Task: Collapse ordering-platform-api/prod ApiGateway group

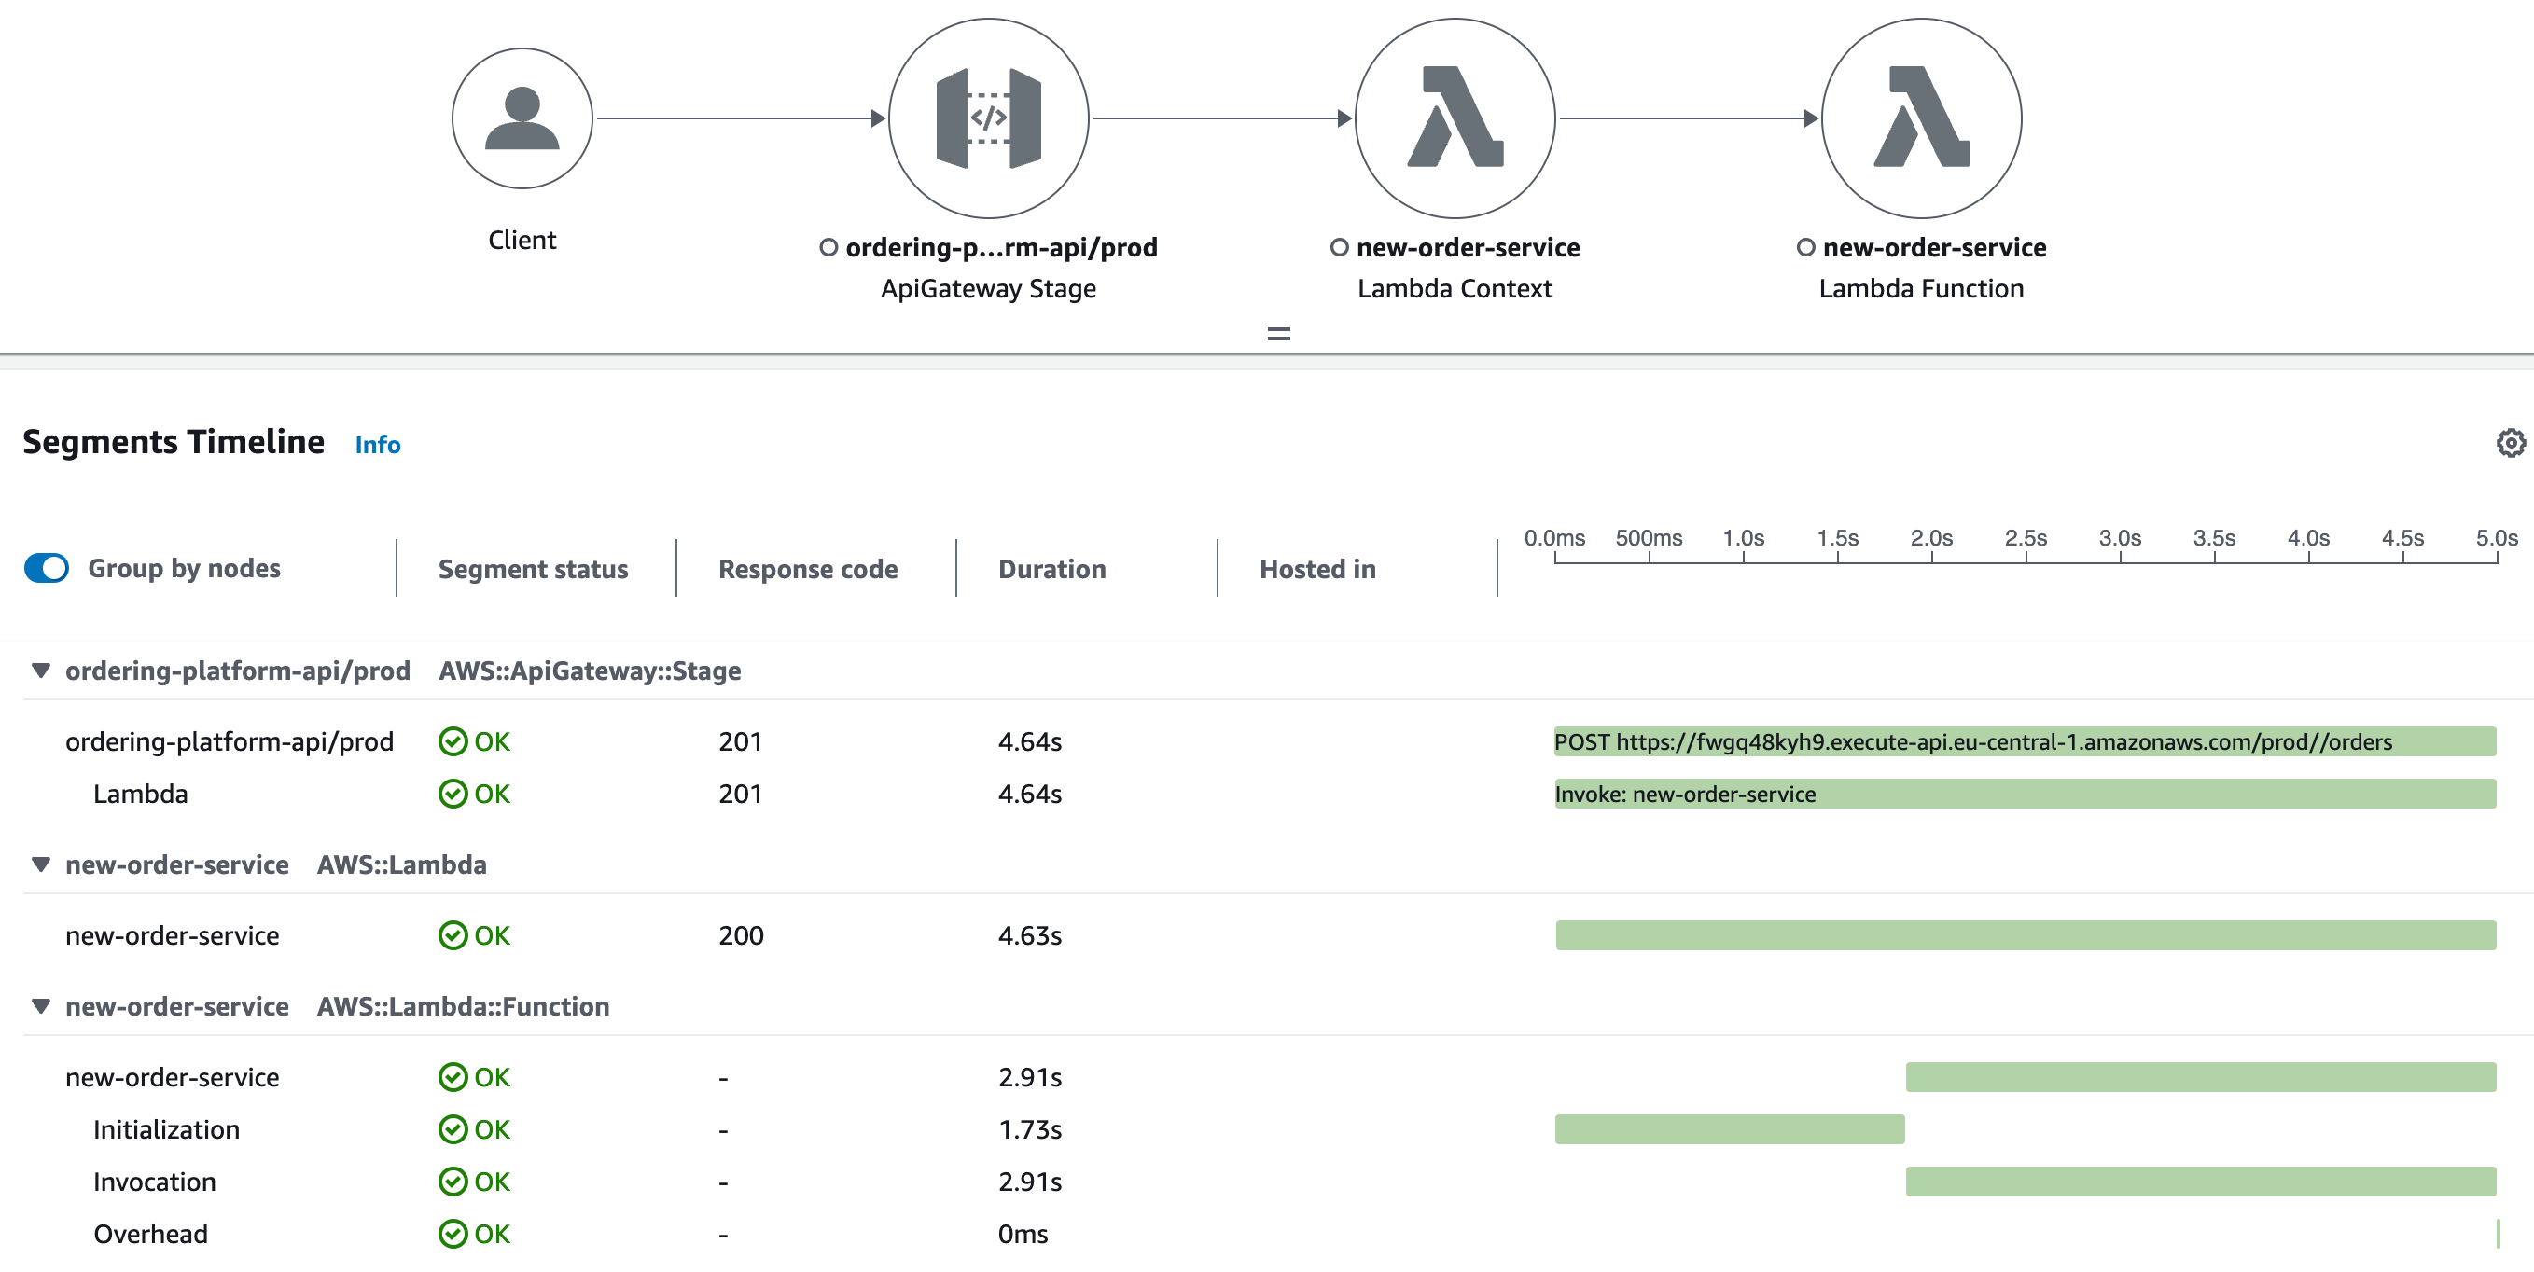Action: pos(40,671)
